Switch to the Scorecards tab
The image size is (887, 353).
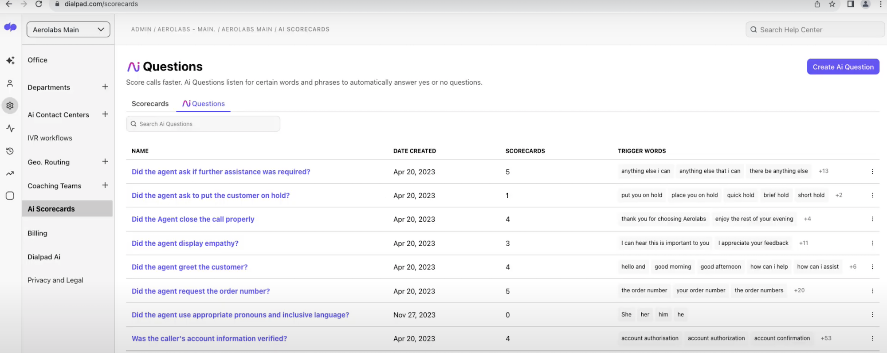click(150, 104)
